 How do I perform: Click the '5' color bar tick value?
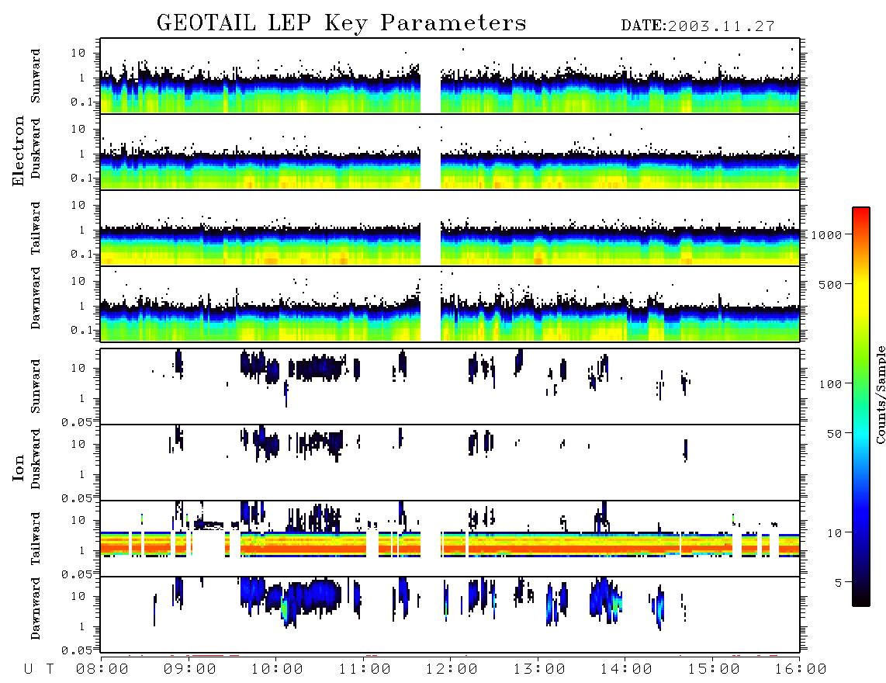coord(839,583)
